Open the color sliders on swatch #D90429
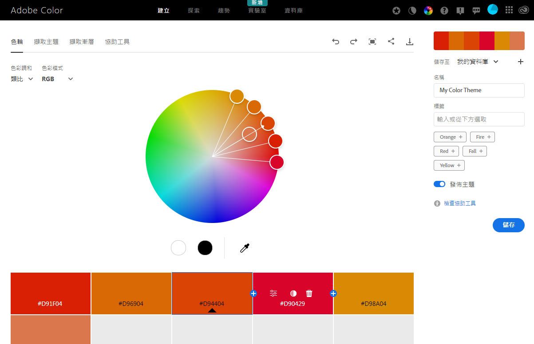Viewport: 534px width, 344px height. (273, 293)
